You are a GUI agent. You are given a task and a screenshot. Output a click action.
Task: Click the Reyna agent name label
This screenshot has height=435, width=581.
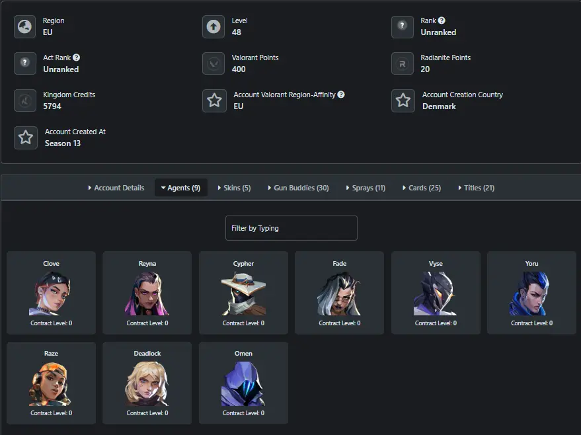[x=147, y=263]
